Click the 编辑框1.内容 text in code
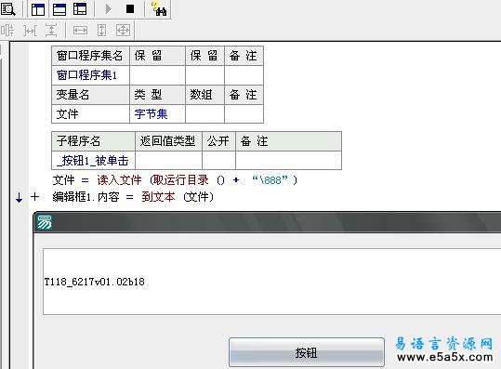501x369 pixels. [86, 197]
